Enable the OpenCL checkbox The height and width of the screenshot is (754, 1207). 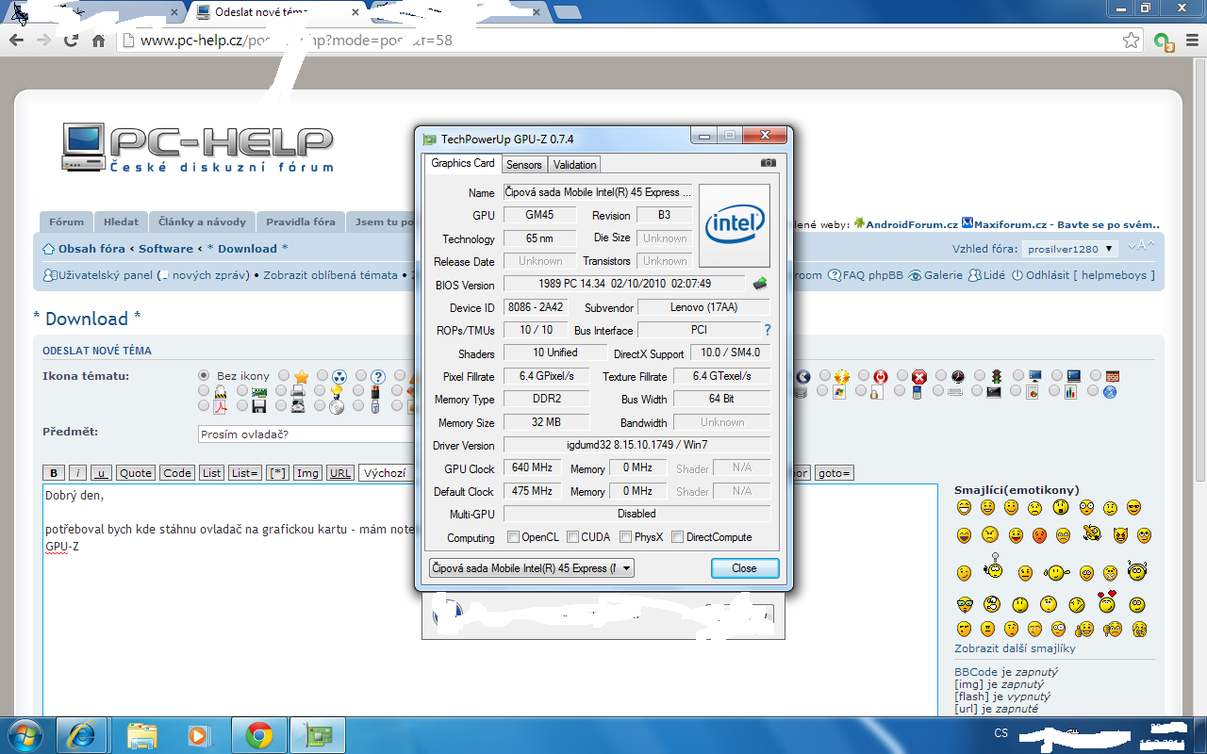[x=514, y=537]
